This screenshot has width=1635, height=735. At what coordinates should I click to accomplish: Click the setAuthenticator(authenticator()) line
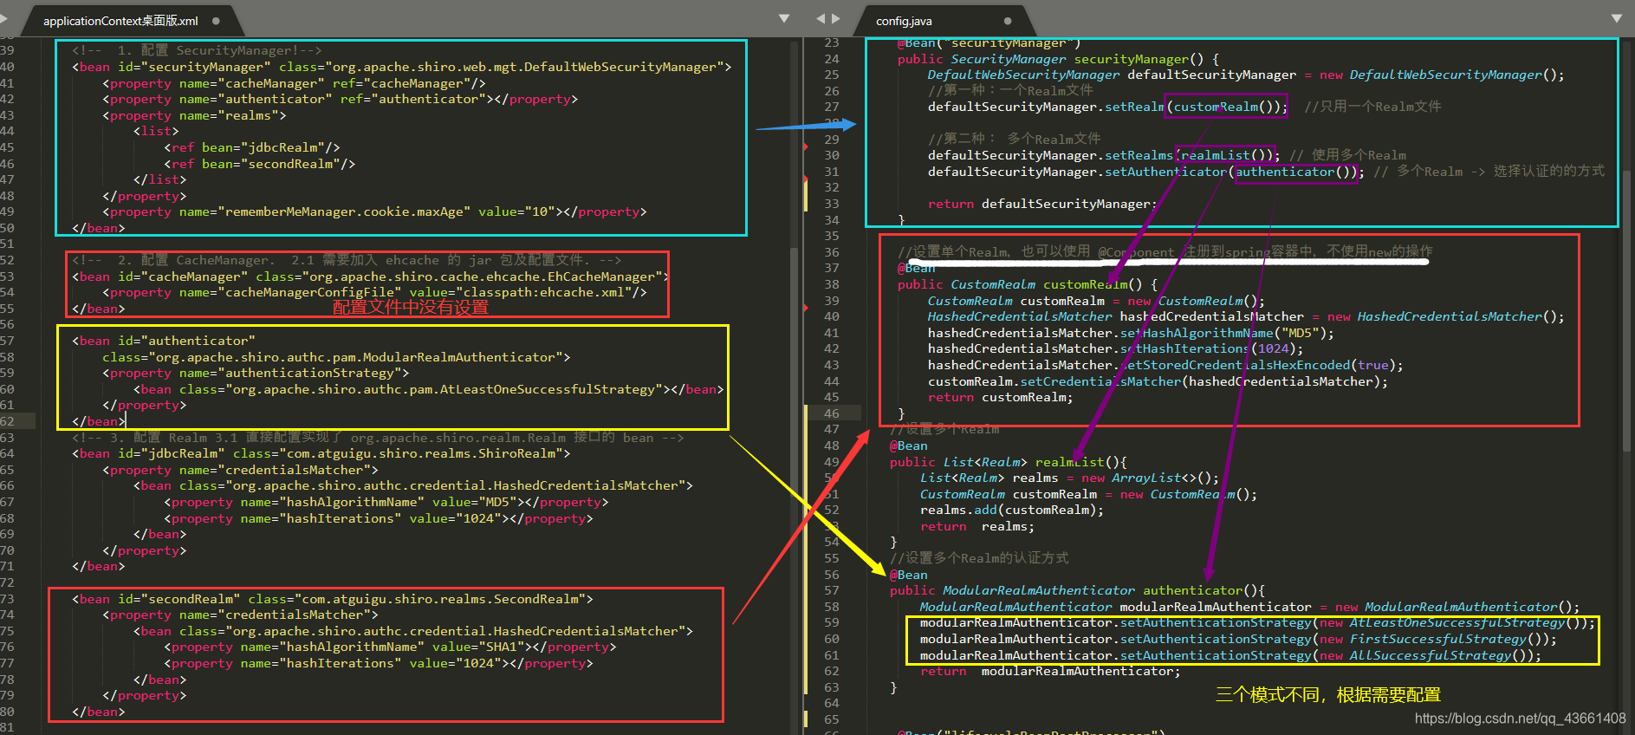pyautogui.click(x=1145, y=172)
